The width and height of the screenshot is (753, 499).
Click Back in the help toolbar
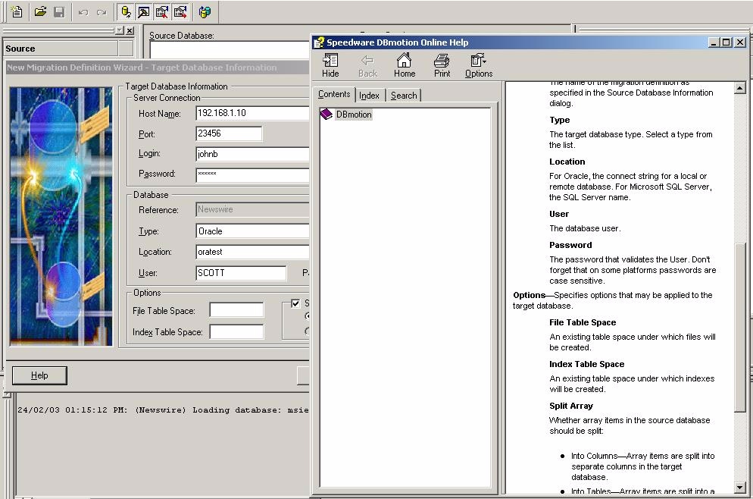[x=367, y=66]
